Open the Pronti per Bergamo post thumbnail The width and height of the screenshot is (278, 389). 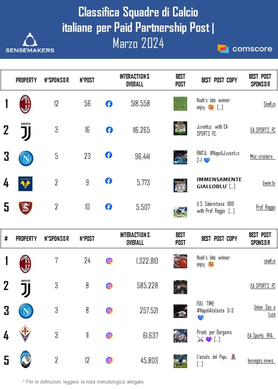tap(180, 336)
